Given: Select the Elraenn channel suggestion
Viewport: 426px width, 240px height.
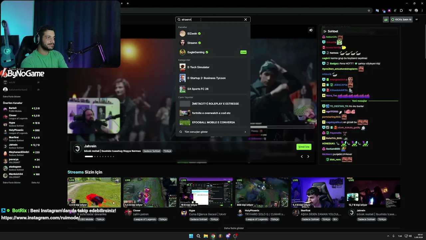Looking at the screenshot, I should point(213,43).
